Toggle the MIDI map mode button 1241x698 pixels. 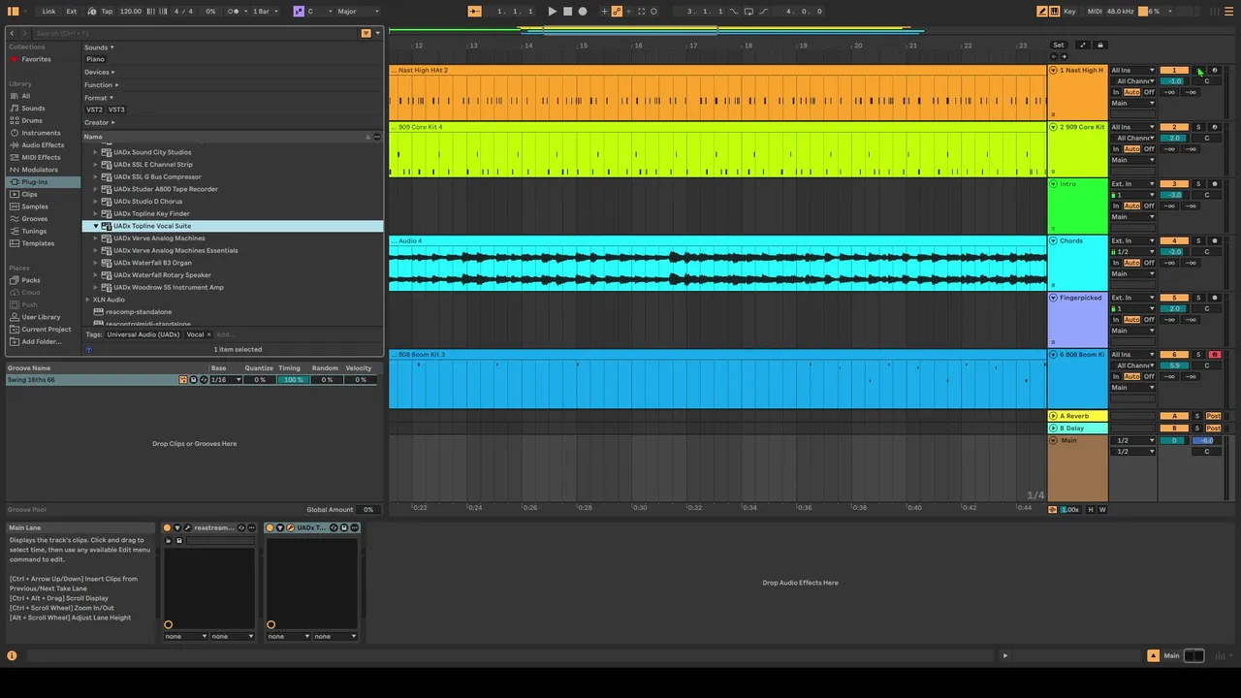tap(1095, 12)
